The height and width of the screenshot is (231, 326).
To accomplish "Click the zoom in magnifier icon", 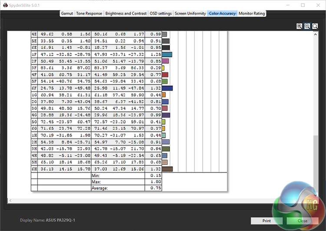I will (x=299, y=26).
